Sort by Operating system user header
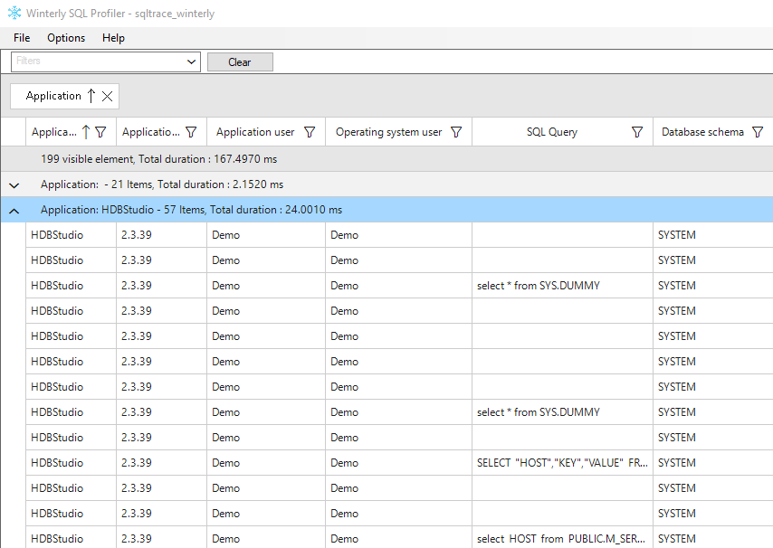The height and width of the screenshot is (548, 773). tap(388, 132)
